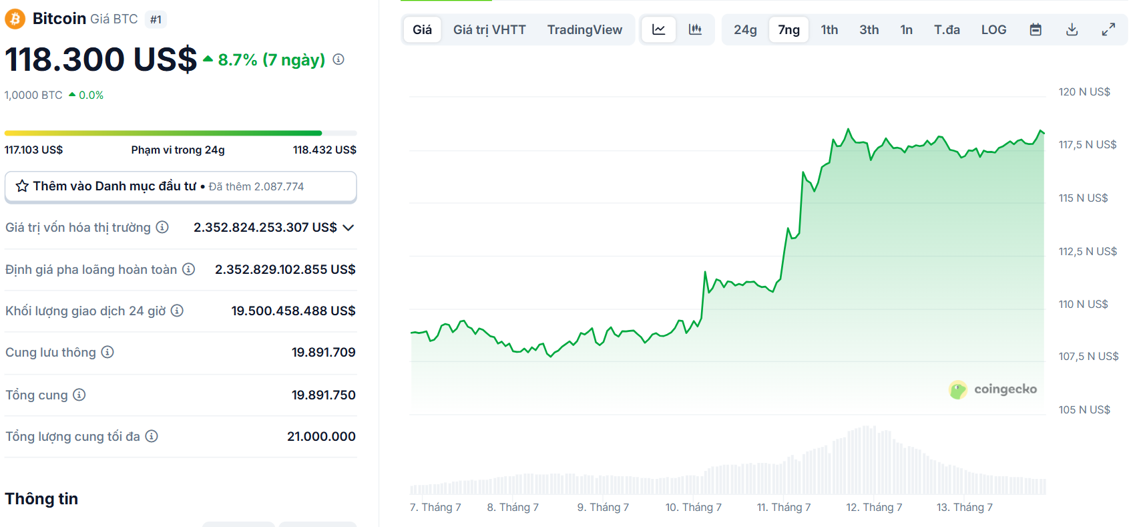
Task: Download chart data icon
Action: click(1072, 29)
